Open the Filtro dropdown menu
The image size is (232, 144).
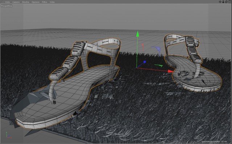click(x=45, y=2)
